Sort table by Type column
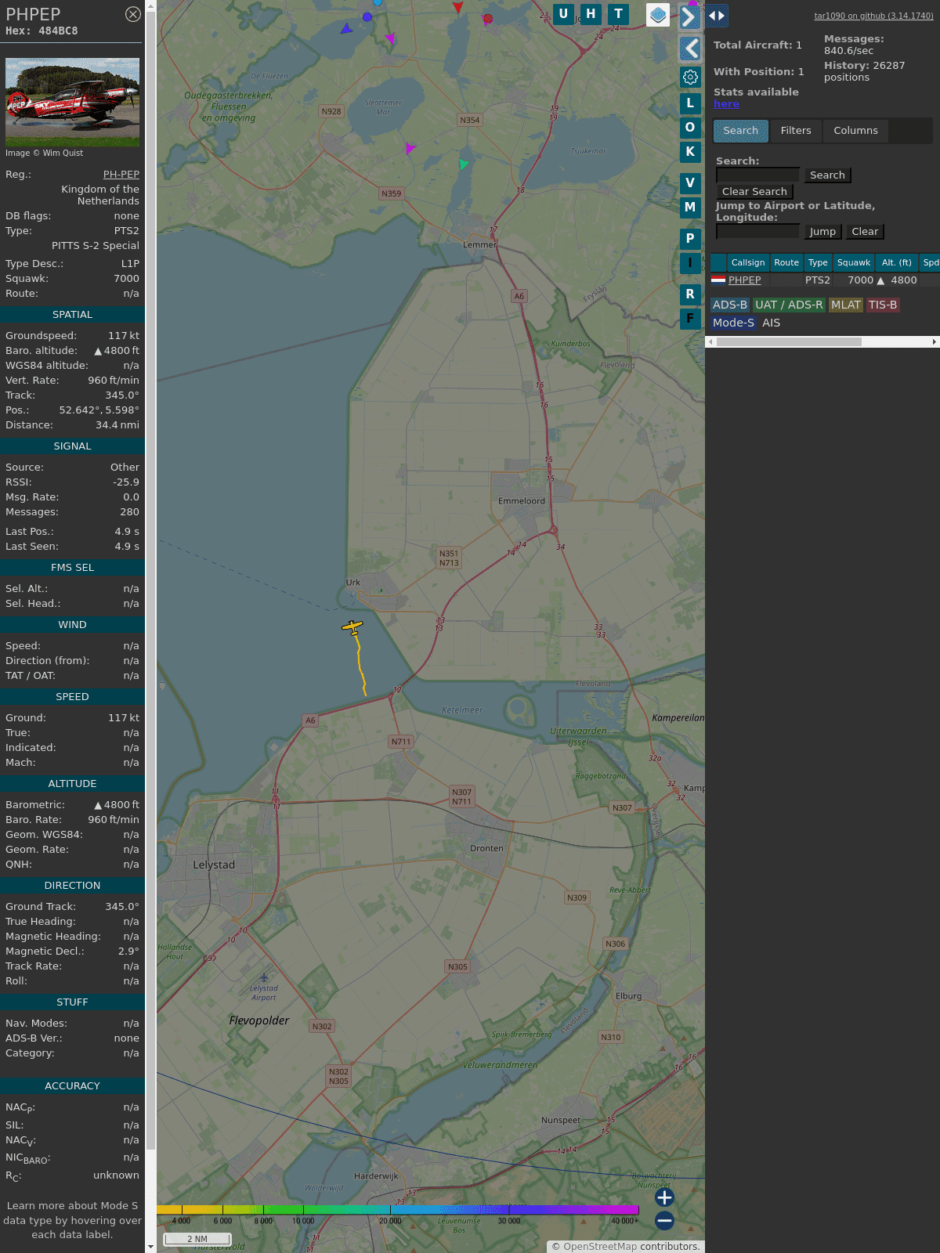The width and height of the screenshot is (940, 1253). (x=818, y=263)
